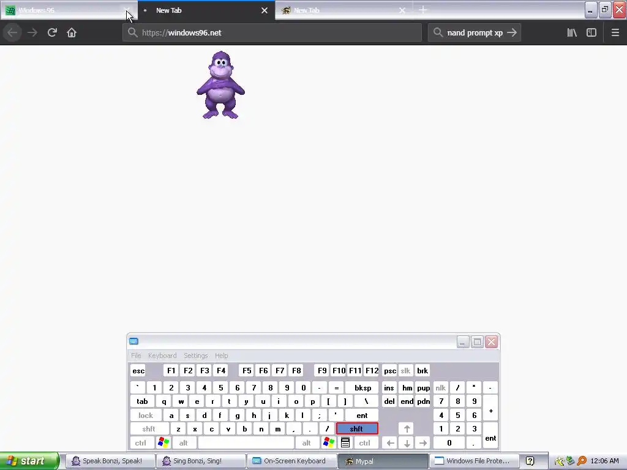The height and width of the screenshot is (470, 627).
Task: Click the forward navigation arrow
Action: pyautogui.click(x=32, y=32)
